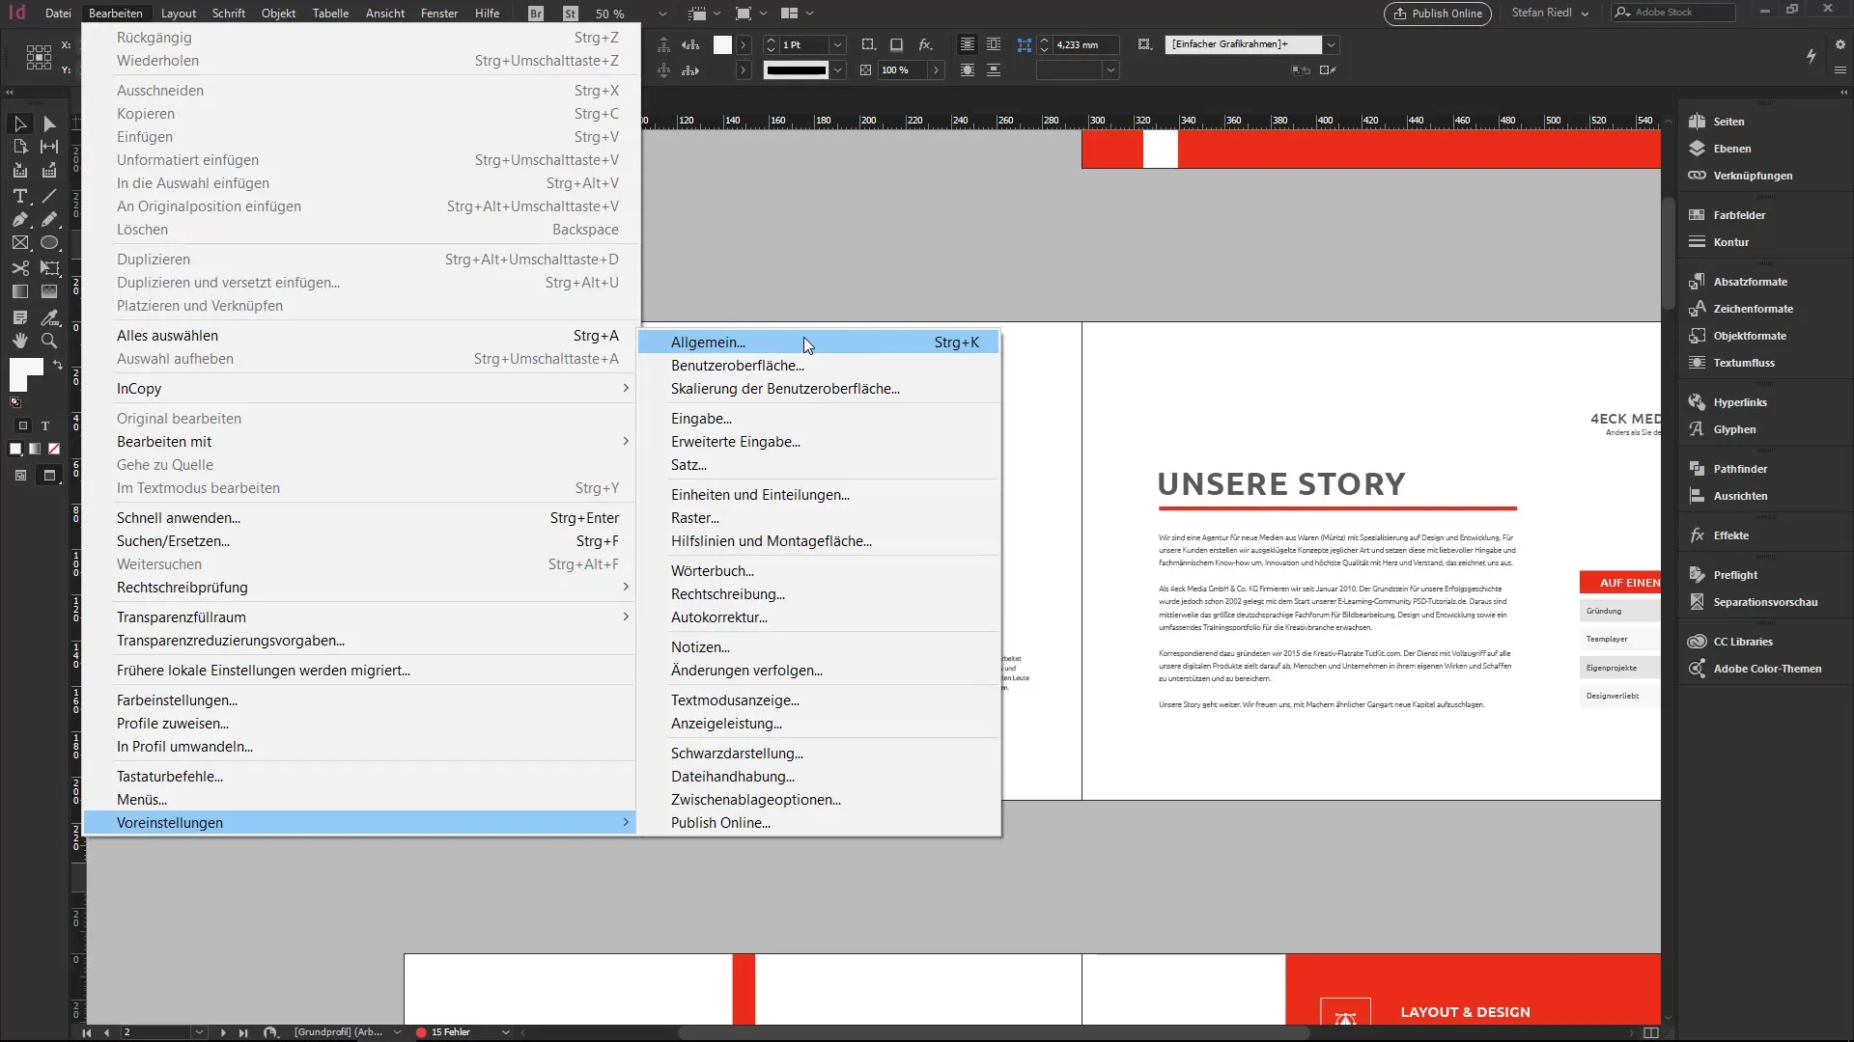
Task: Choose Tastaturbefehle… menu entry
Action: 359,777
